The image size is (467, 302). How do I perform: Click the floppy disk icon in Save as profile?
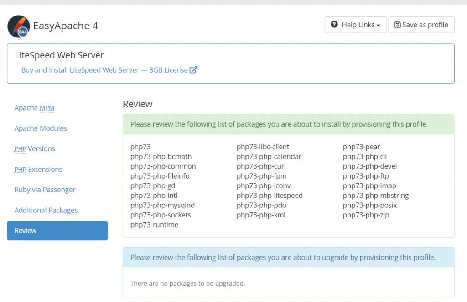click(x=398, y=25)
